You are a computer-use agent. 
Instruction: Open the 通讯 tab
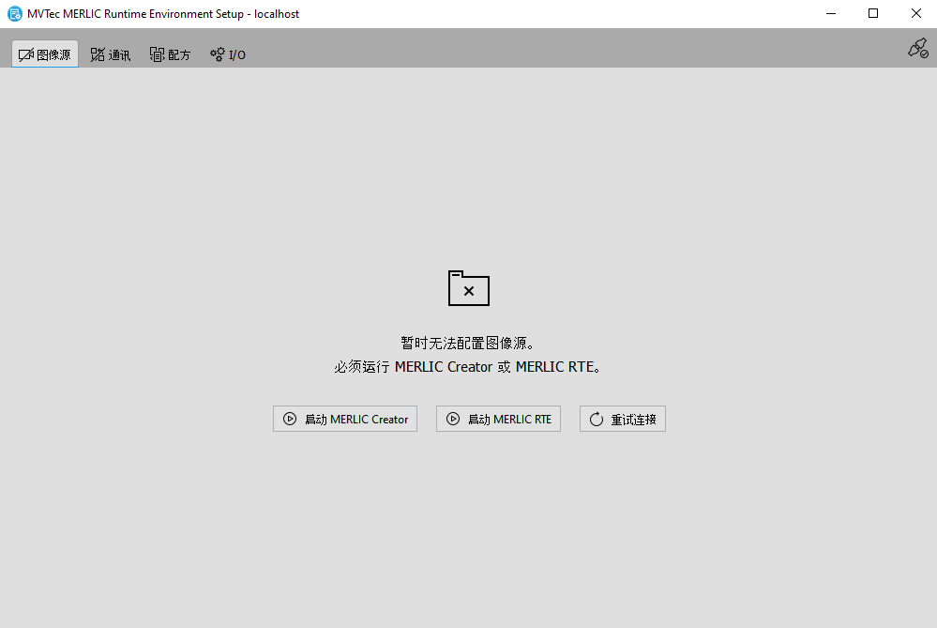coord(111,54)
